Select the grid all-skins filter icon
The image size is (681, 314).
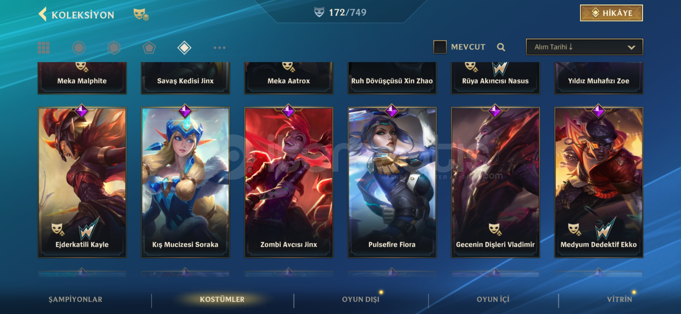(44, 48)
